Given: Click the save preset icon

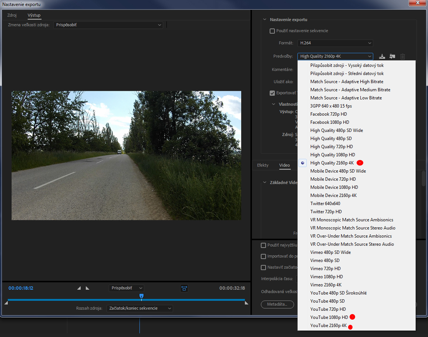Looking at the screenshot, I should point(382,57).
